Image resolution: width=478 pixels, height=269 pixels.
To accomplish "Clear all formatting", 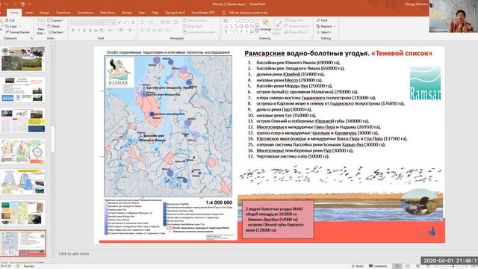I will point(133,22).
